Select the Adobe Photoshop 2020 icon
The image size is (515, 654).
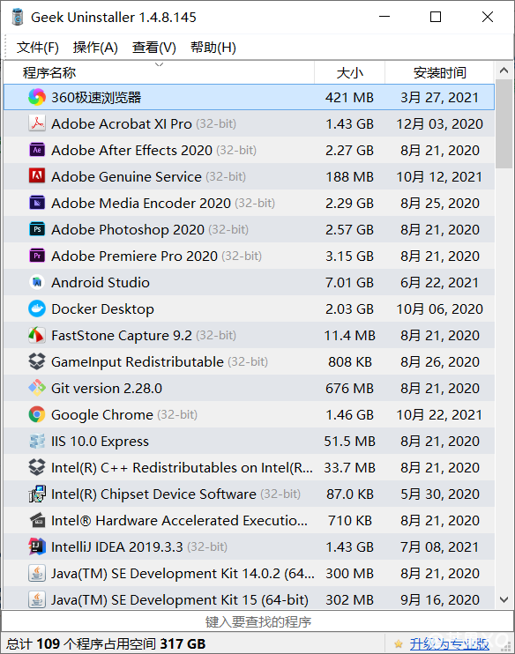[37, 229]
